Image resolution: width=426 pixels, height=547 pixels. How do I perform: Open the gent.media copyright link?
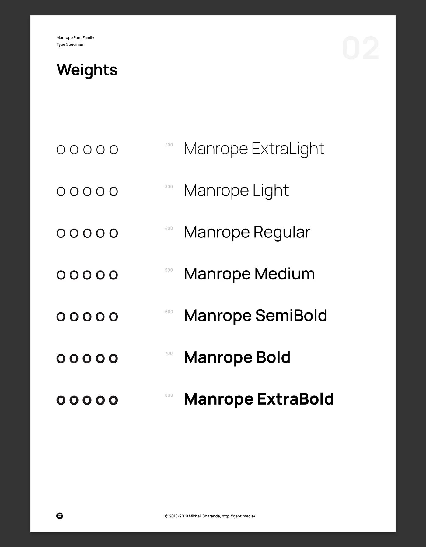[x=210, y=516]
